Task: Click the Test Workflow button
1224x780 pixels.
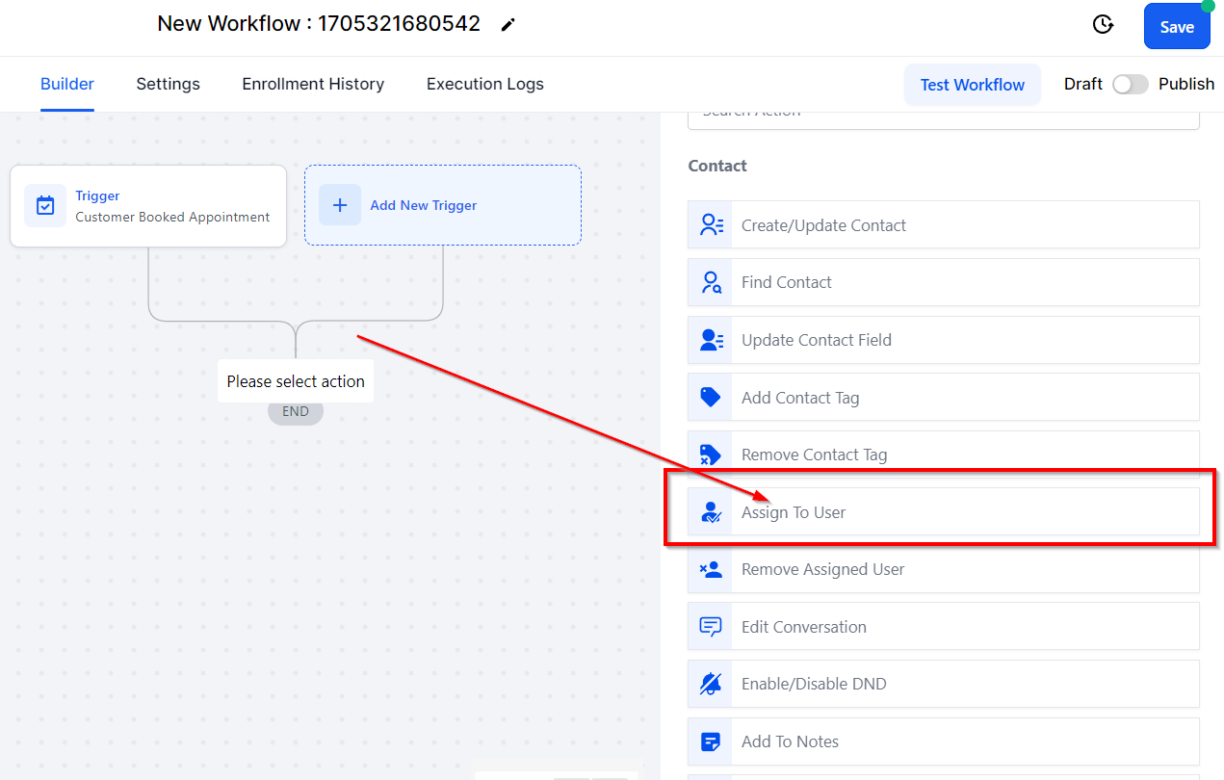Action: [x=973, y=85]
